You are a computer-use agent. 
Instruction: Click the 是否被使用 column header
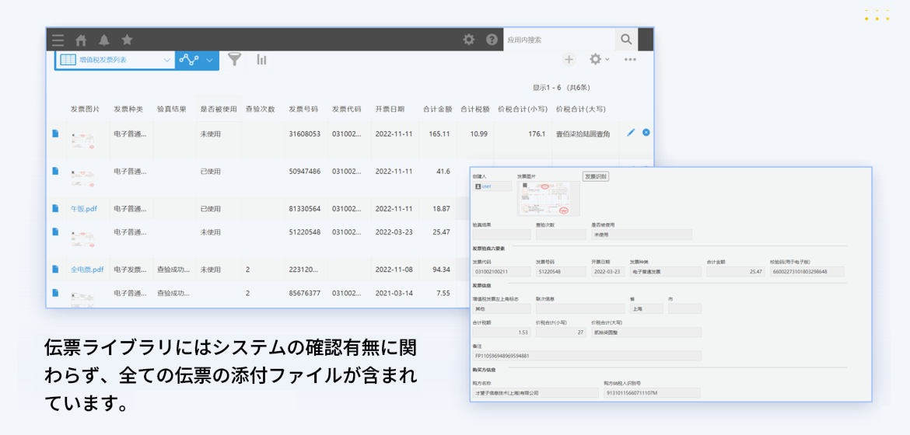(219, 109)
